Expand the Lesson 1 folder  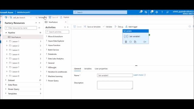point(7,41)
